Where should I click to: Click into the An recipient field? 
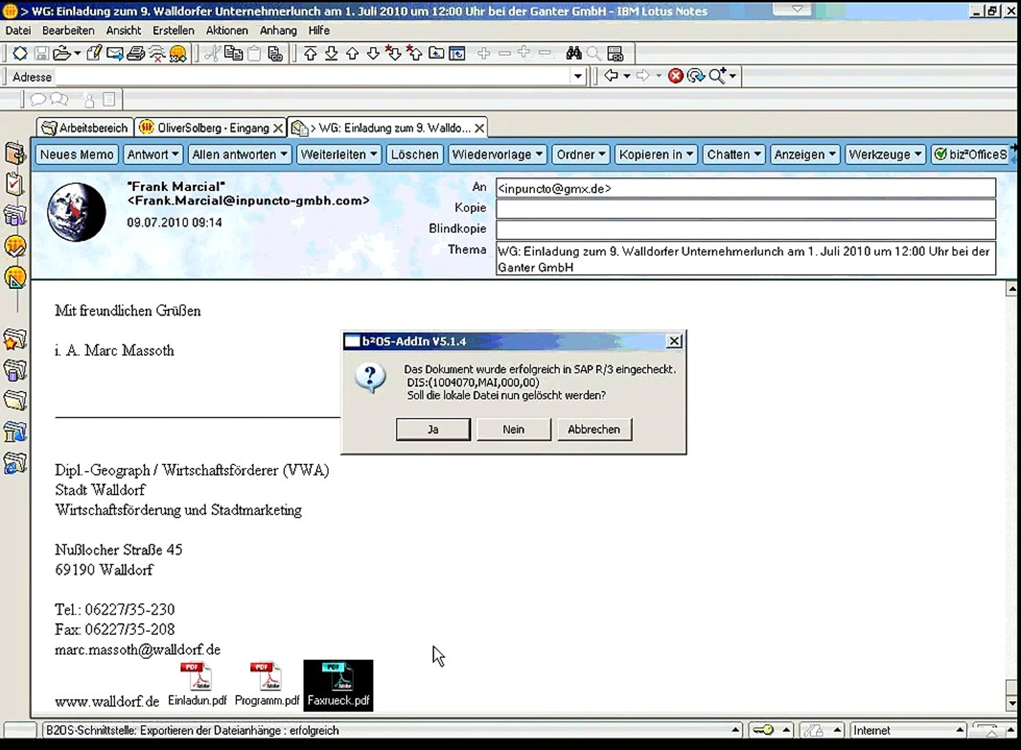745,188
